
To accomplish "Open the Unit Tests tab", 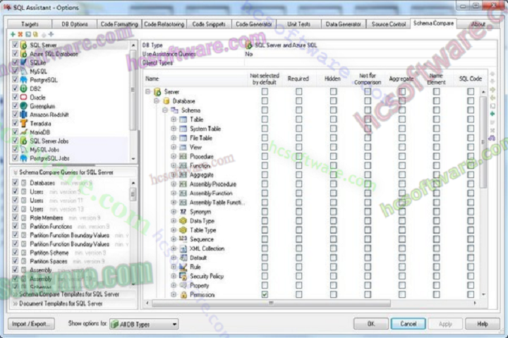I will pyautogui.click(x=298, y=24).
